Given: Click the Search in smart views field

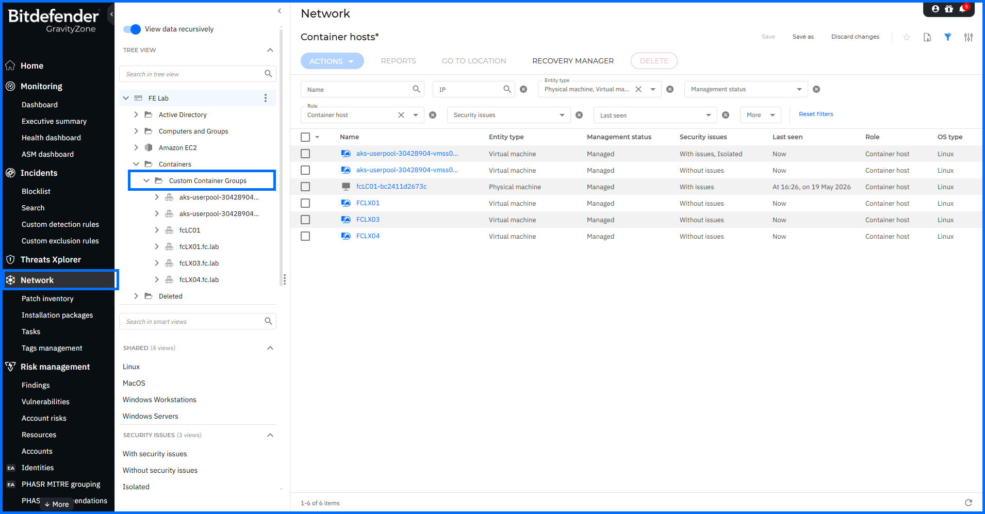Looking at the screenshot, I should [x=198, y=321].
